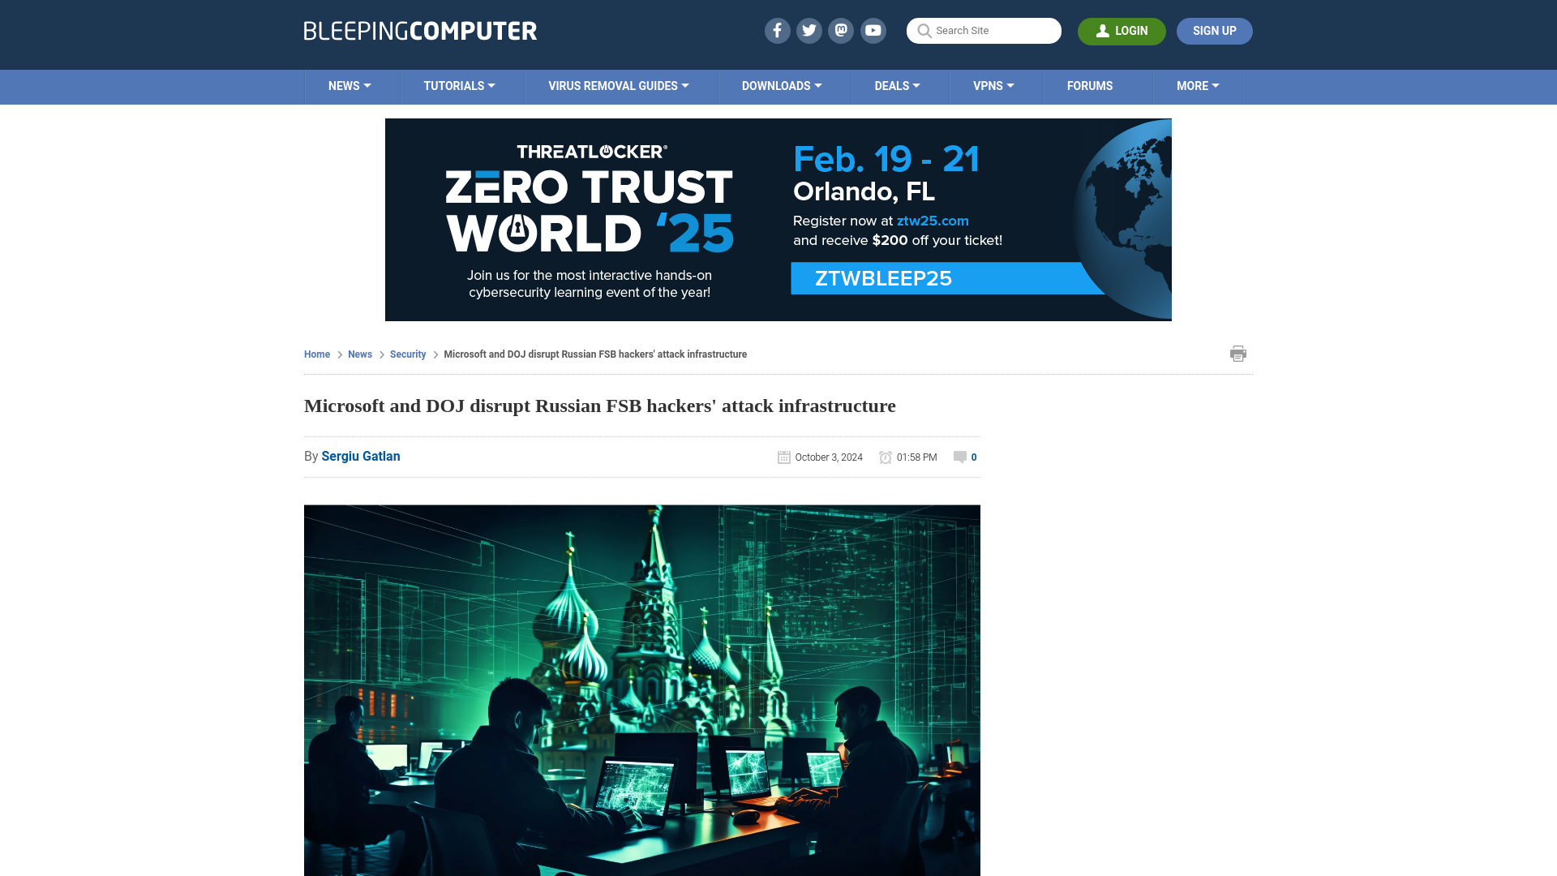
Task: Click the BleepingComputer Facebook icon
Action: [x=776, y=30]
